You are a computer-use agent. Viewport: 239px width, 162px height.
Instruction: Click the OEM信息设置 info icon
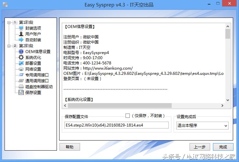21,52
